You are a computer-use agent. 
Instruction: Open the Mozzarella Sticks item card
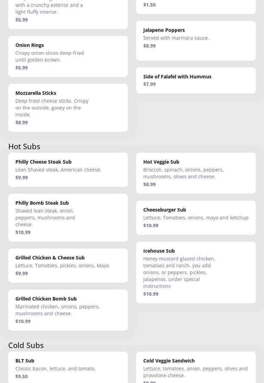tap(68, 107)
